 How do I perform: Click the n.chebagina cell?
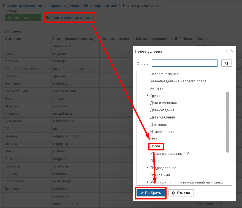pos(75,83)
